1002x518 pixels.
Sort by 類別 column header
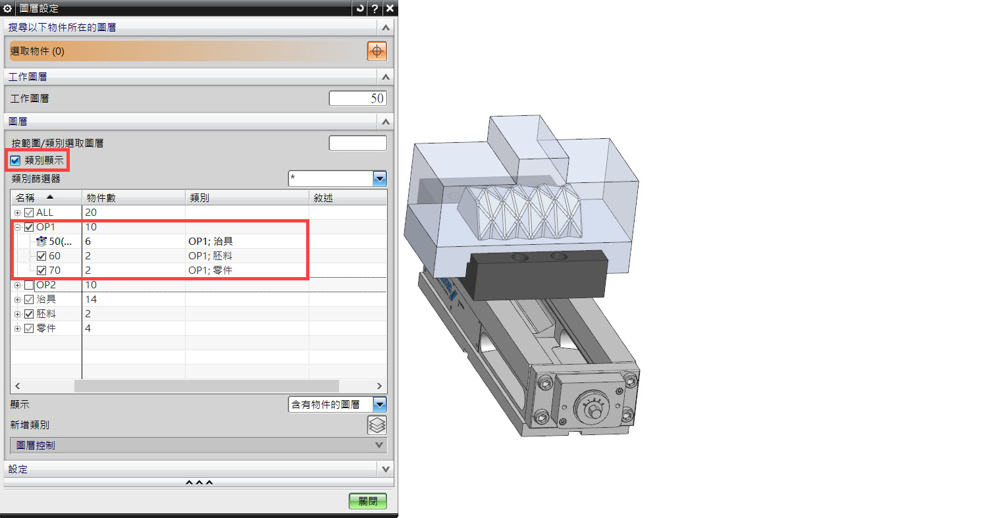pos(247,197)
